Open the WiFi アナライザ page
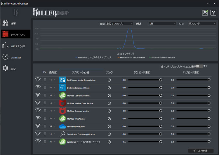 (15, 46)
